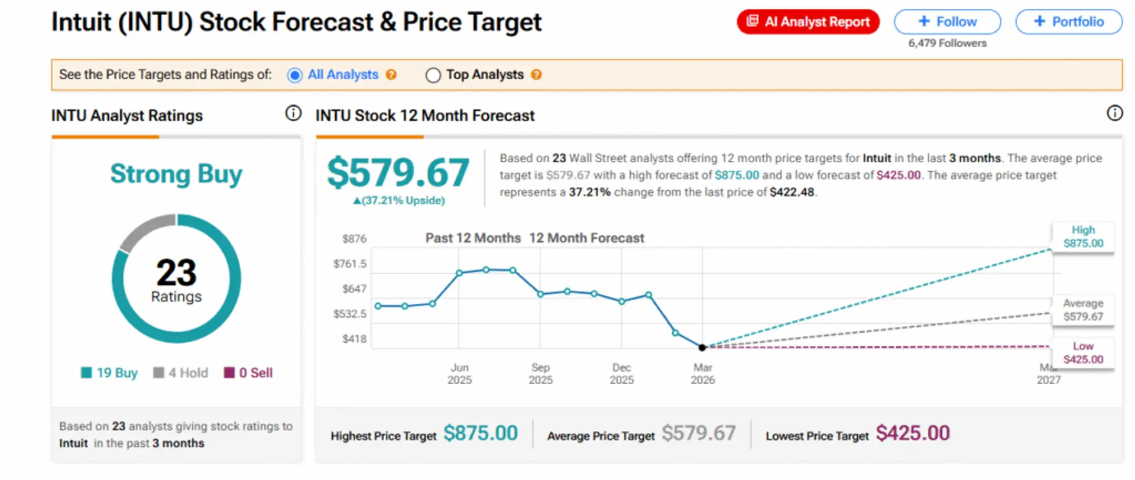Screen dimensions: 1135x480
Task: Click the black price marker on the chart
Action: (701, 348)
